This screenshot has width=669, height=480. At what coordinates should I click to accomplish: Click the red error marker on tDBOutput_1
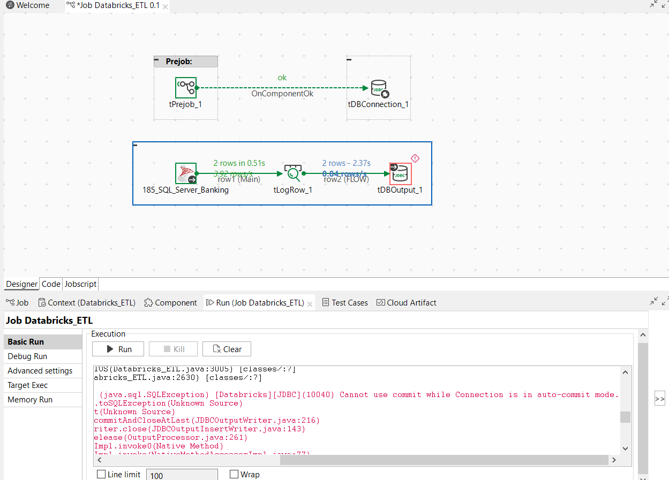coord(415,158)
